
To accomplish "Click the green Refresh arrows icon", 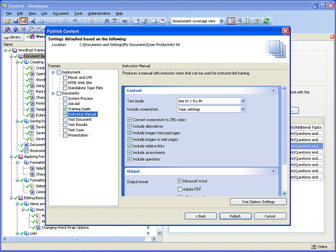I will (x=266, y=21).
